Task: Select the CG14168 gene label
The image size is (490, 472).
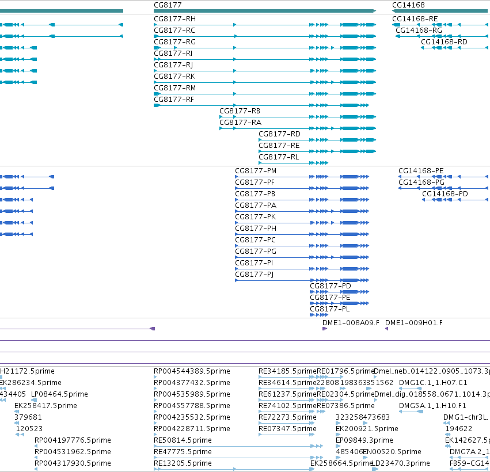Action: click(408, 5)
